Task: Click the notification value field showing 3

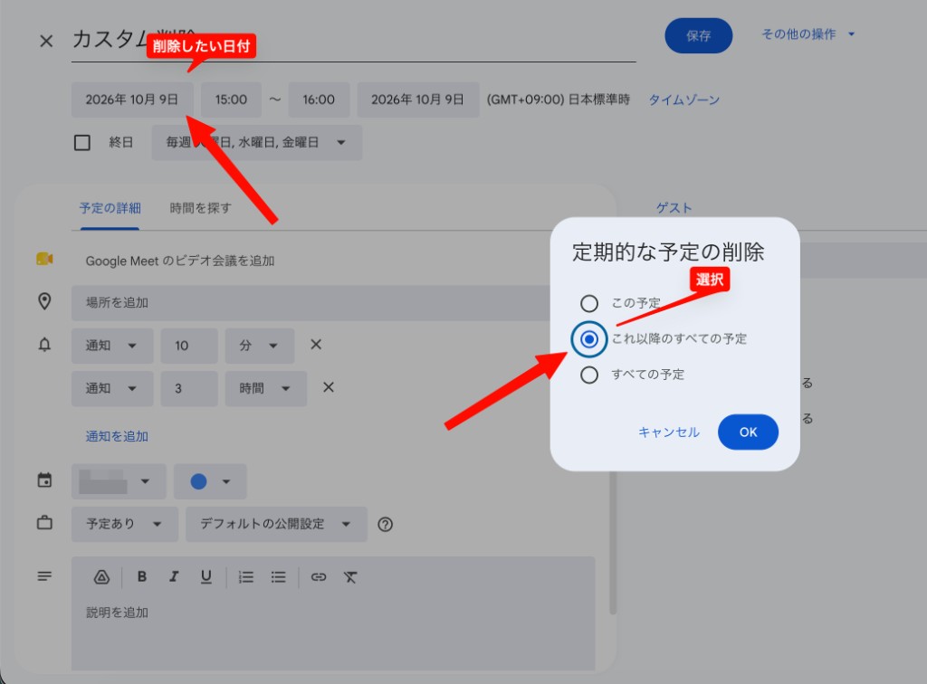Action: [189, 388]
